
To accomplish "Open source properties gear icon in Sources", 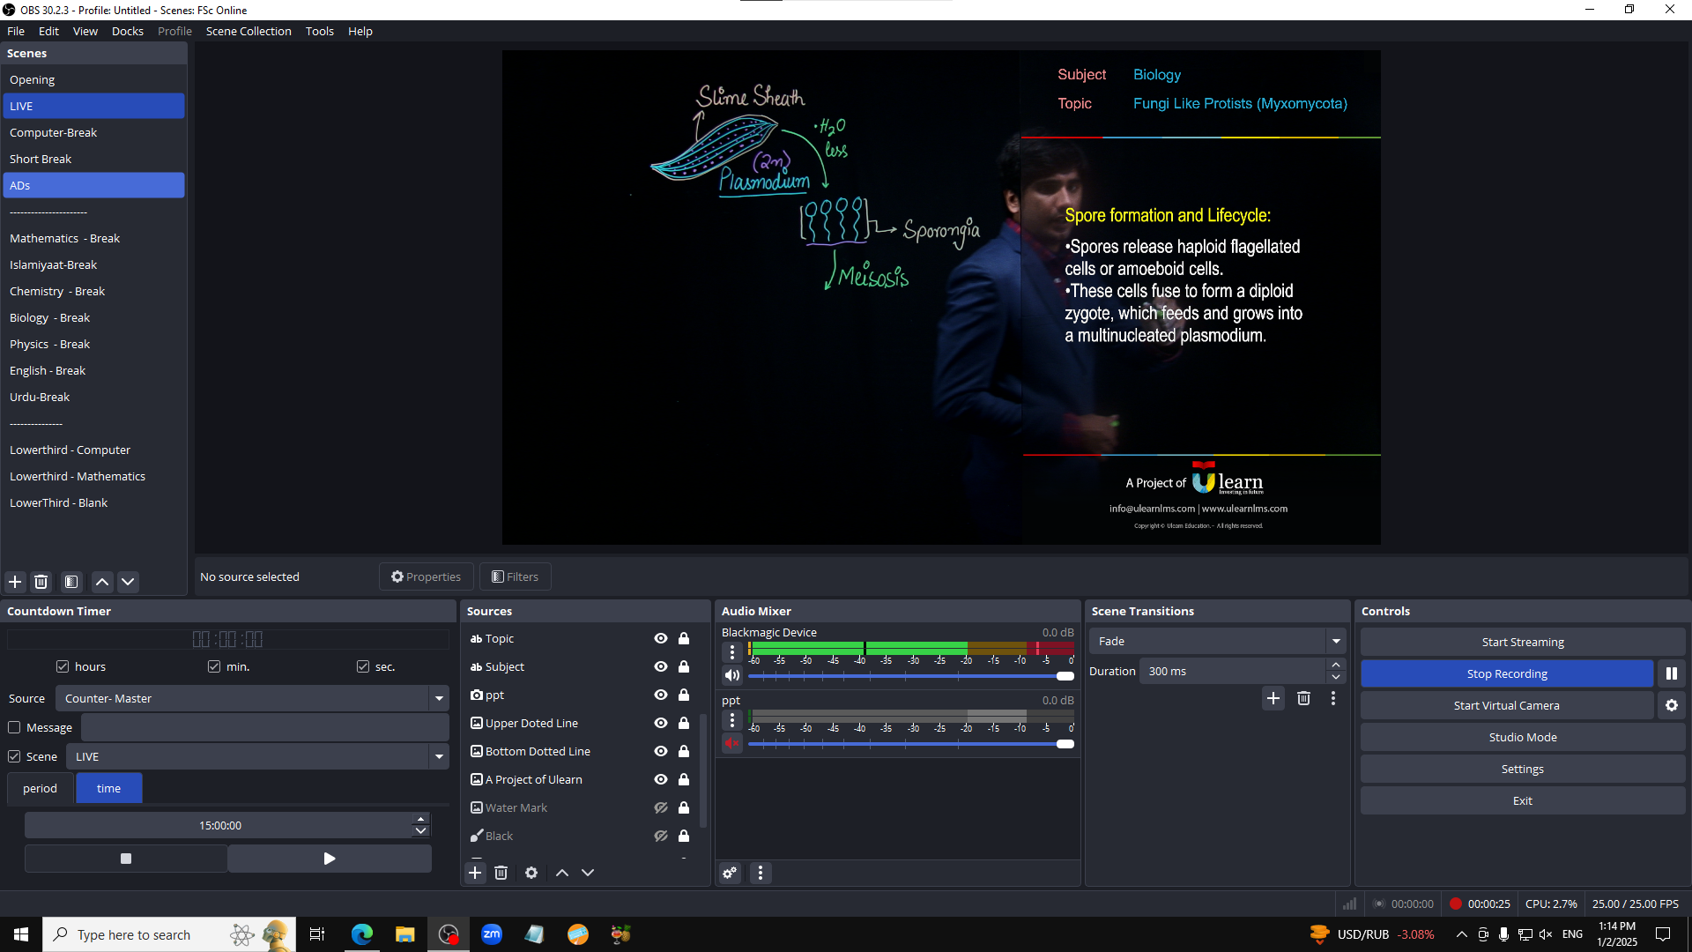I will tap(531, 873).
